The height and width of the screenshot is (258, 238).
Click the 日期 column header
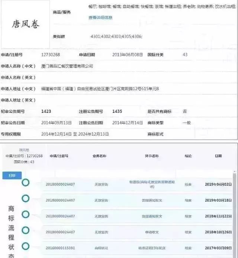point(218,156)
